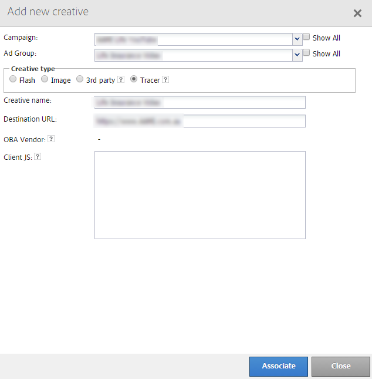Click into the Destination URL field
Image resolution: width=372 pixels, height=379 pixels.
point(199,121)
